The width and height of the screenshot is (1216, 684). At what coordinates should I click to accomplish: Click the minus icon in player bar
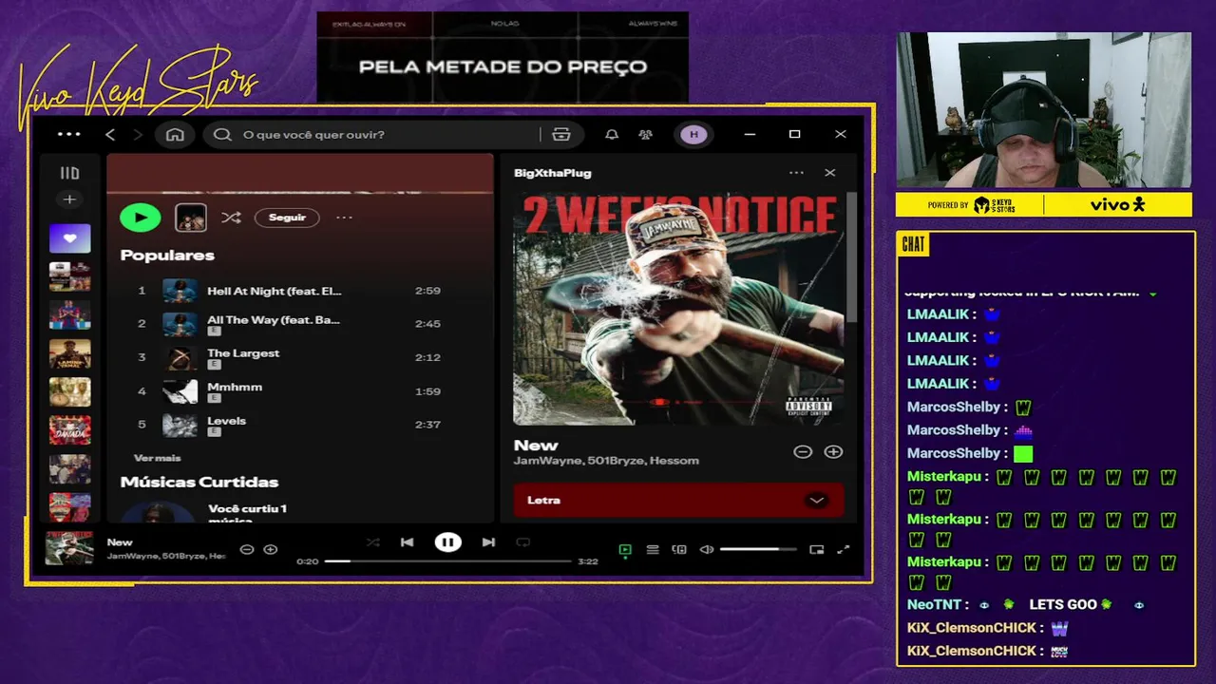(247, 549)
